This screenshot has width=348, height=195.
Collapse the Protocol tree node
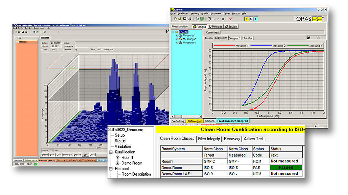111,169
